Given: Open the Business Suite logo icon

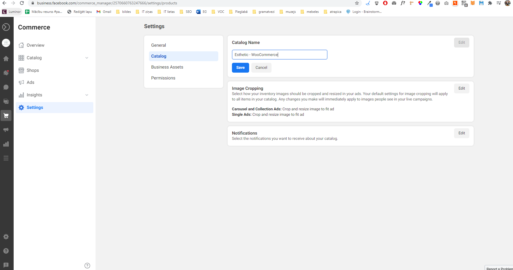Looking at the screenshot, I should [6, 27].
